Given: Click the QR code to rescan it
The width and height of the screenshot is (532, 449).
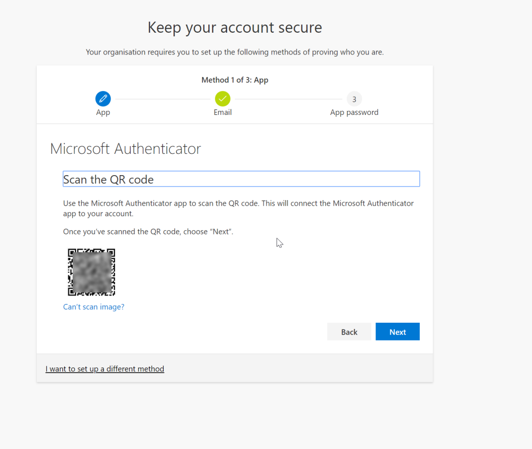Looking at the screenshot, I should 91,272.
